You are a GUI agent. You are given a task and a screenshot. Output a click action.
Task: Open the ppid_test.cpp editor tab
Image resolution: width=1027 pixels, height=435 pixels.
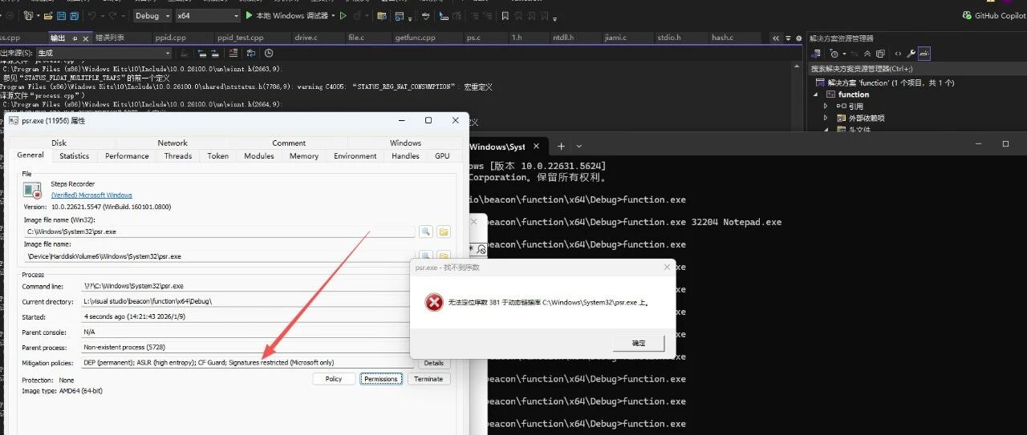tap(240, 38)
